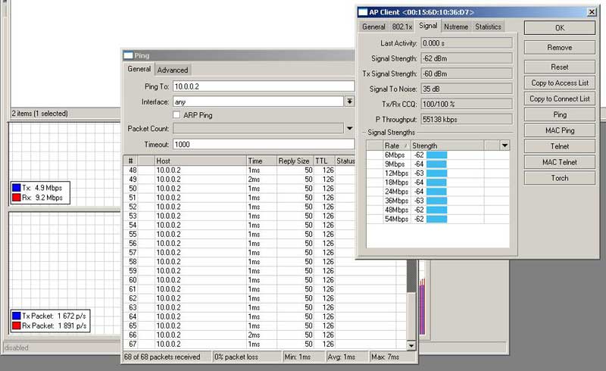Click the Telnet button
The width and height of the screenshot is (606, 371).
pyautogui.click(x=560, y=146)
